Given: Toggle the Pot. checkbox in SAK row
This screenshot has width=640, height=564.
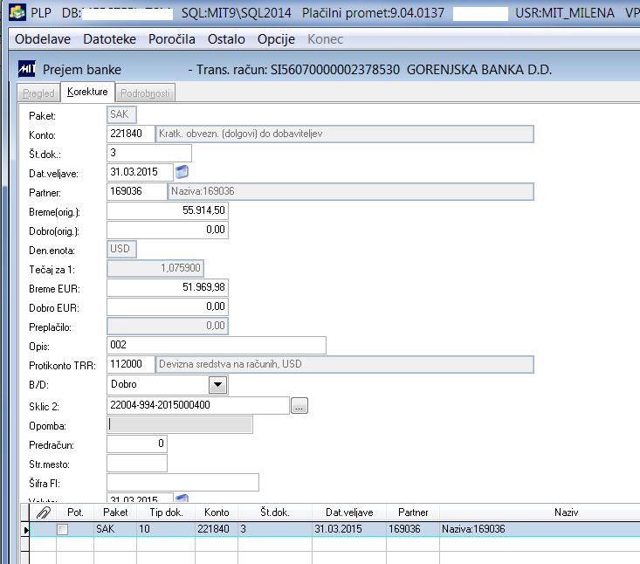Looking at the screenshot, I should 63,530.
